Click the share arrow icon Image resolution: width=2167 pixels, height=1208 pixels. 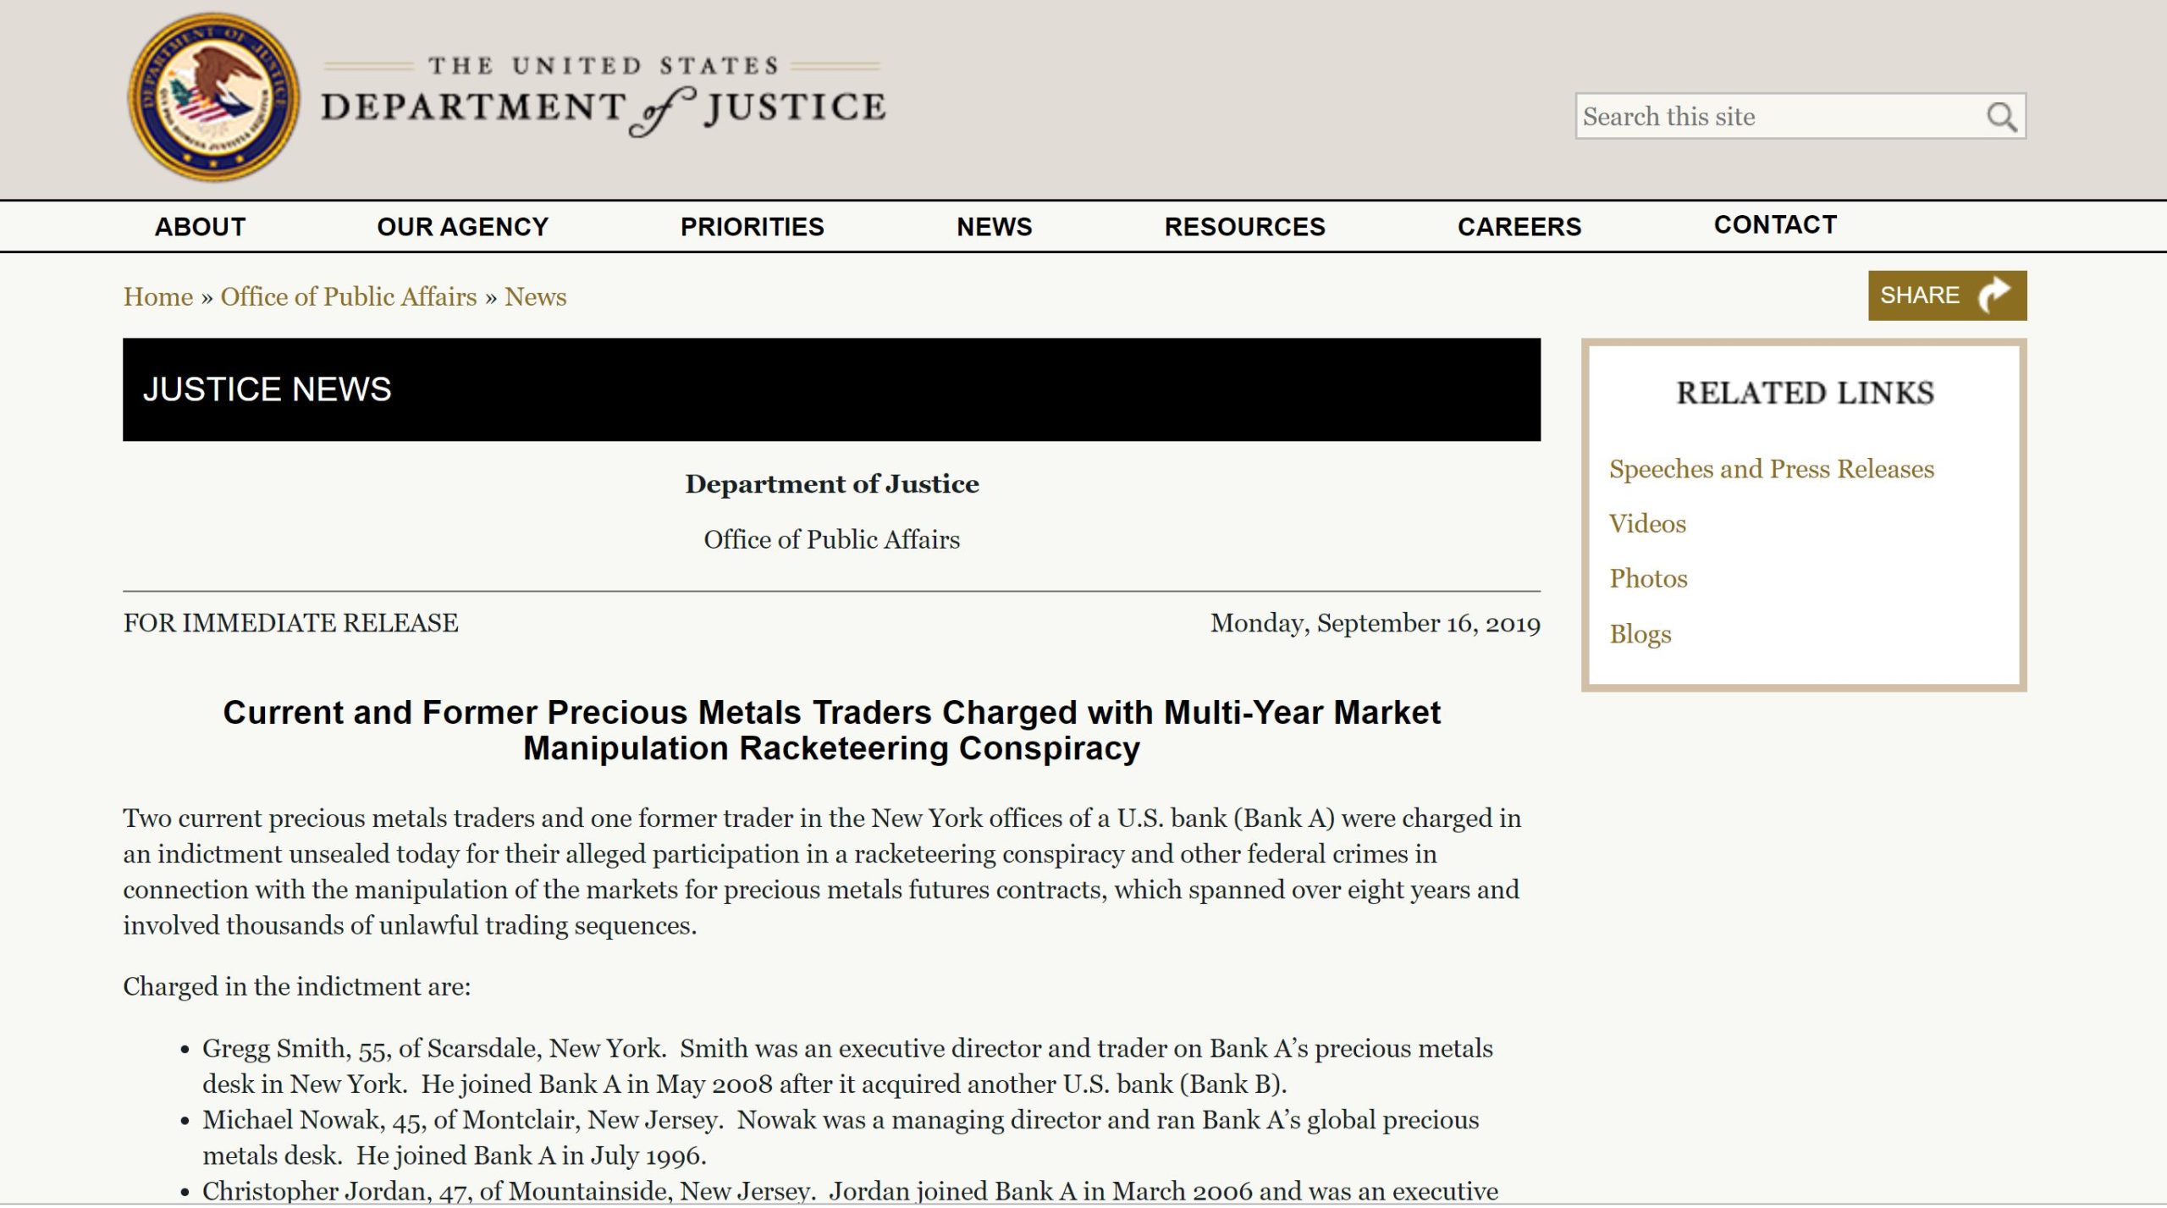point(1993,295)
